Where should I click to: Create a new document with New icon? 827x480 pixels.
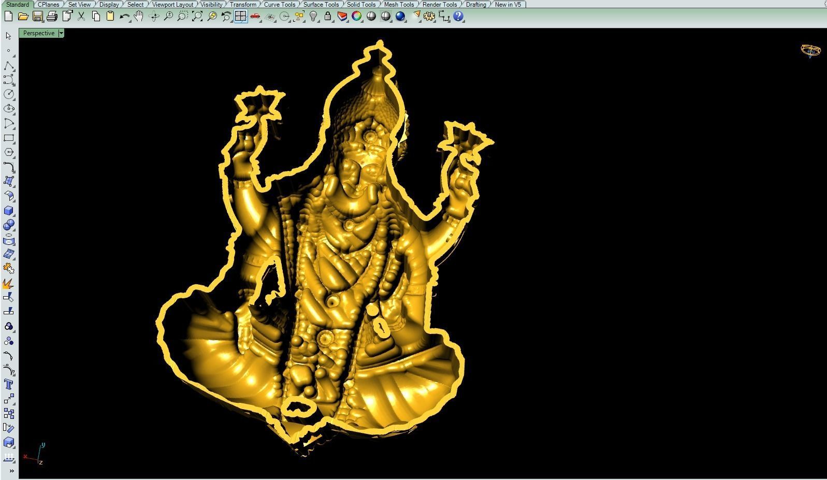pyautogui.click(x=8, y=17)
